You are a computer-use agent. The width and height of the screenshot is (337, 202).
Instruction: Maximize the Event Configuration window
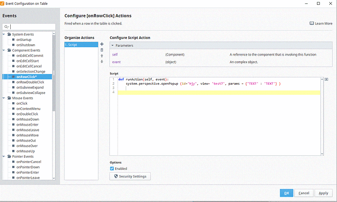[x=318, y=3]
